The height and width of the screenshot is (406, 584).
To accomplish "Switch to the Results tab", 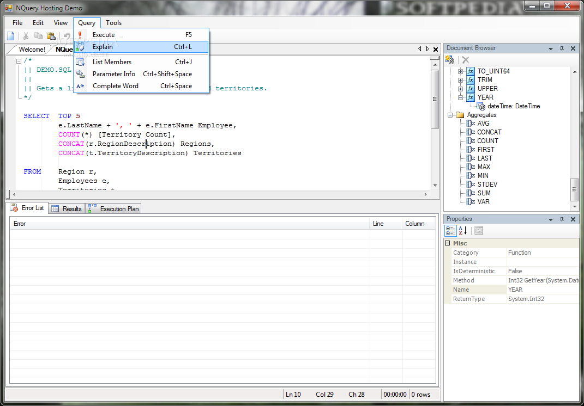I will (67, 209).
